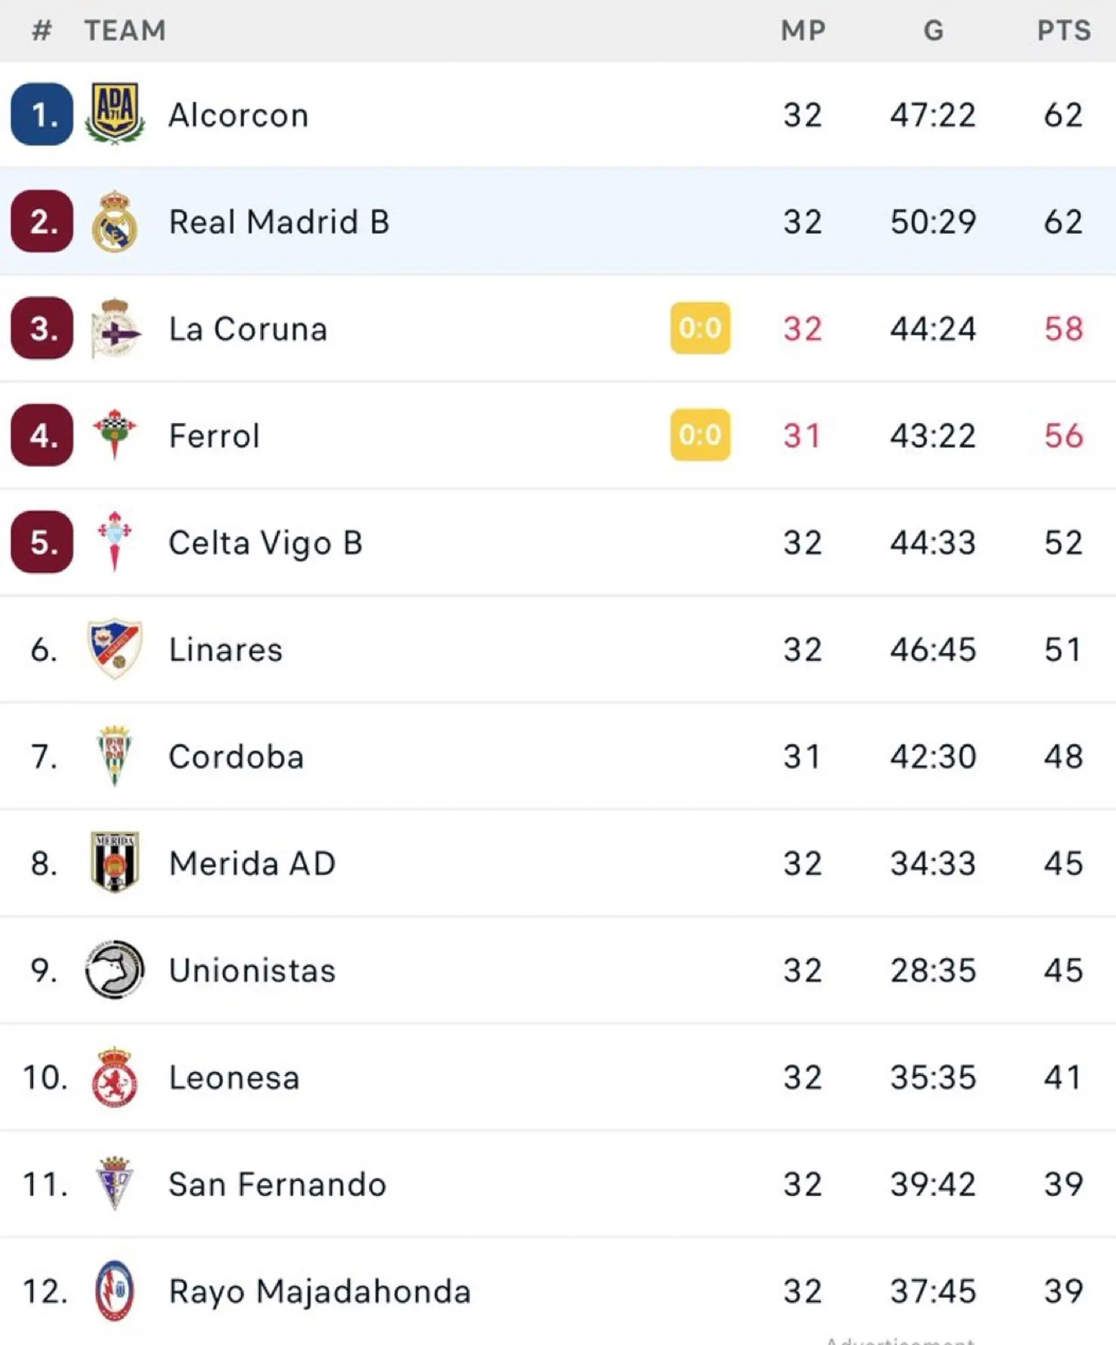The width and height of the screenshot is (1116, 1345).
Task: Open the Celta Vigo B crest
Action: click(115, 542)
